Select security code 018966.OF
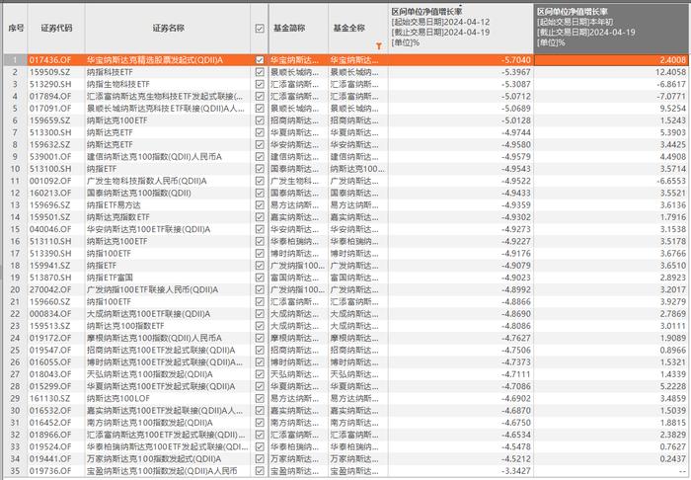This screenshot has width=691, height=480. [x=50, y=435]
